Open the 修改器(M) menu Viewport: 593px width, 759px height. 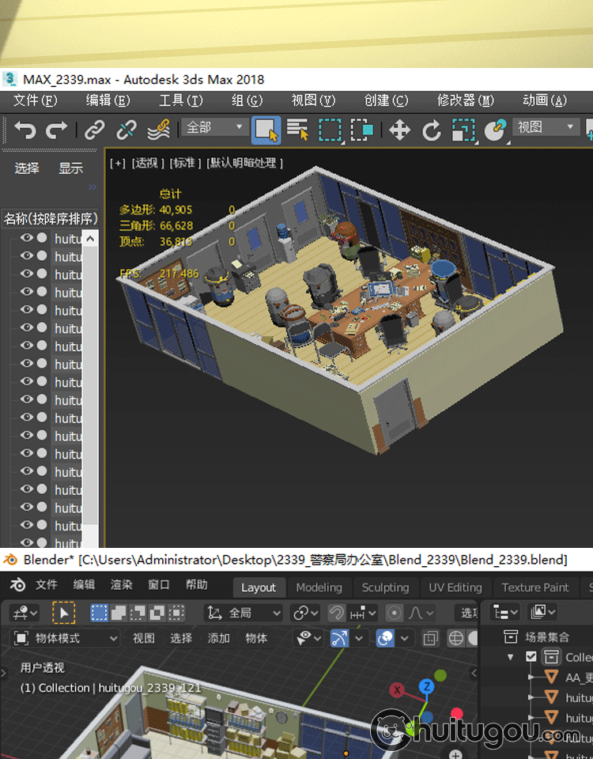click(465, 100)
